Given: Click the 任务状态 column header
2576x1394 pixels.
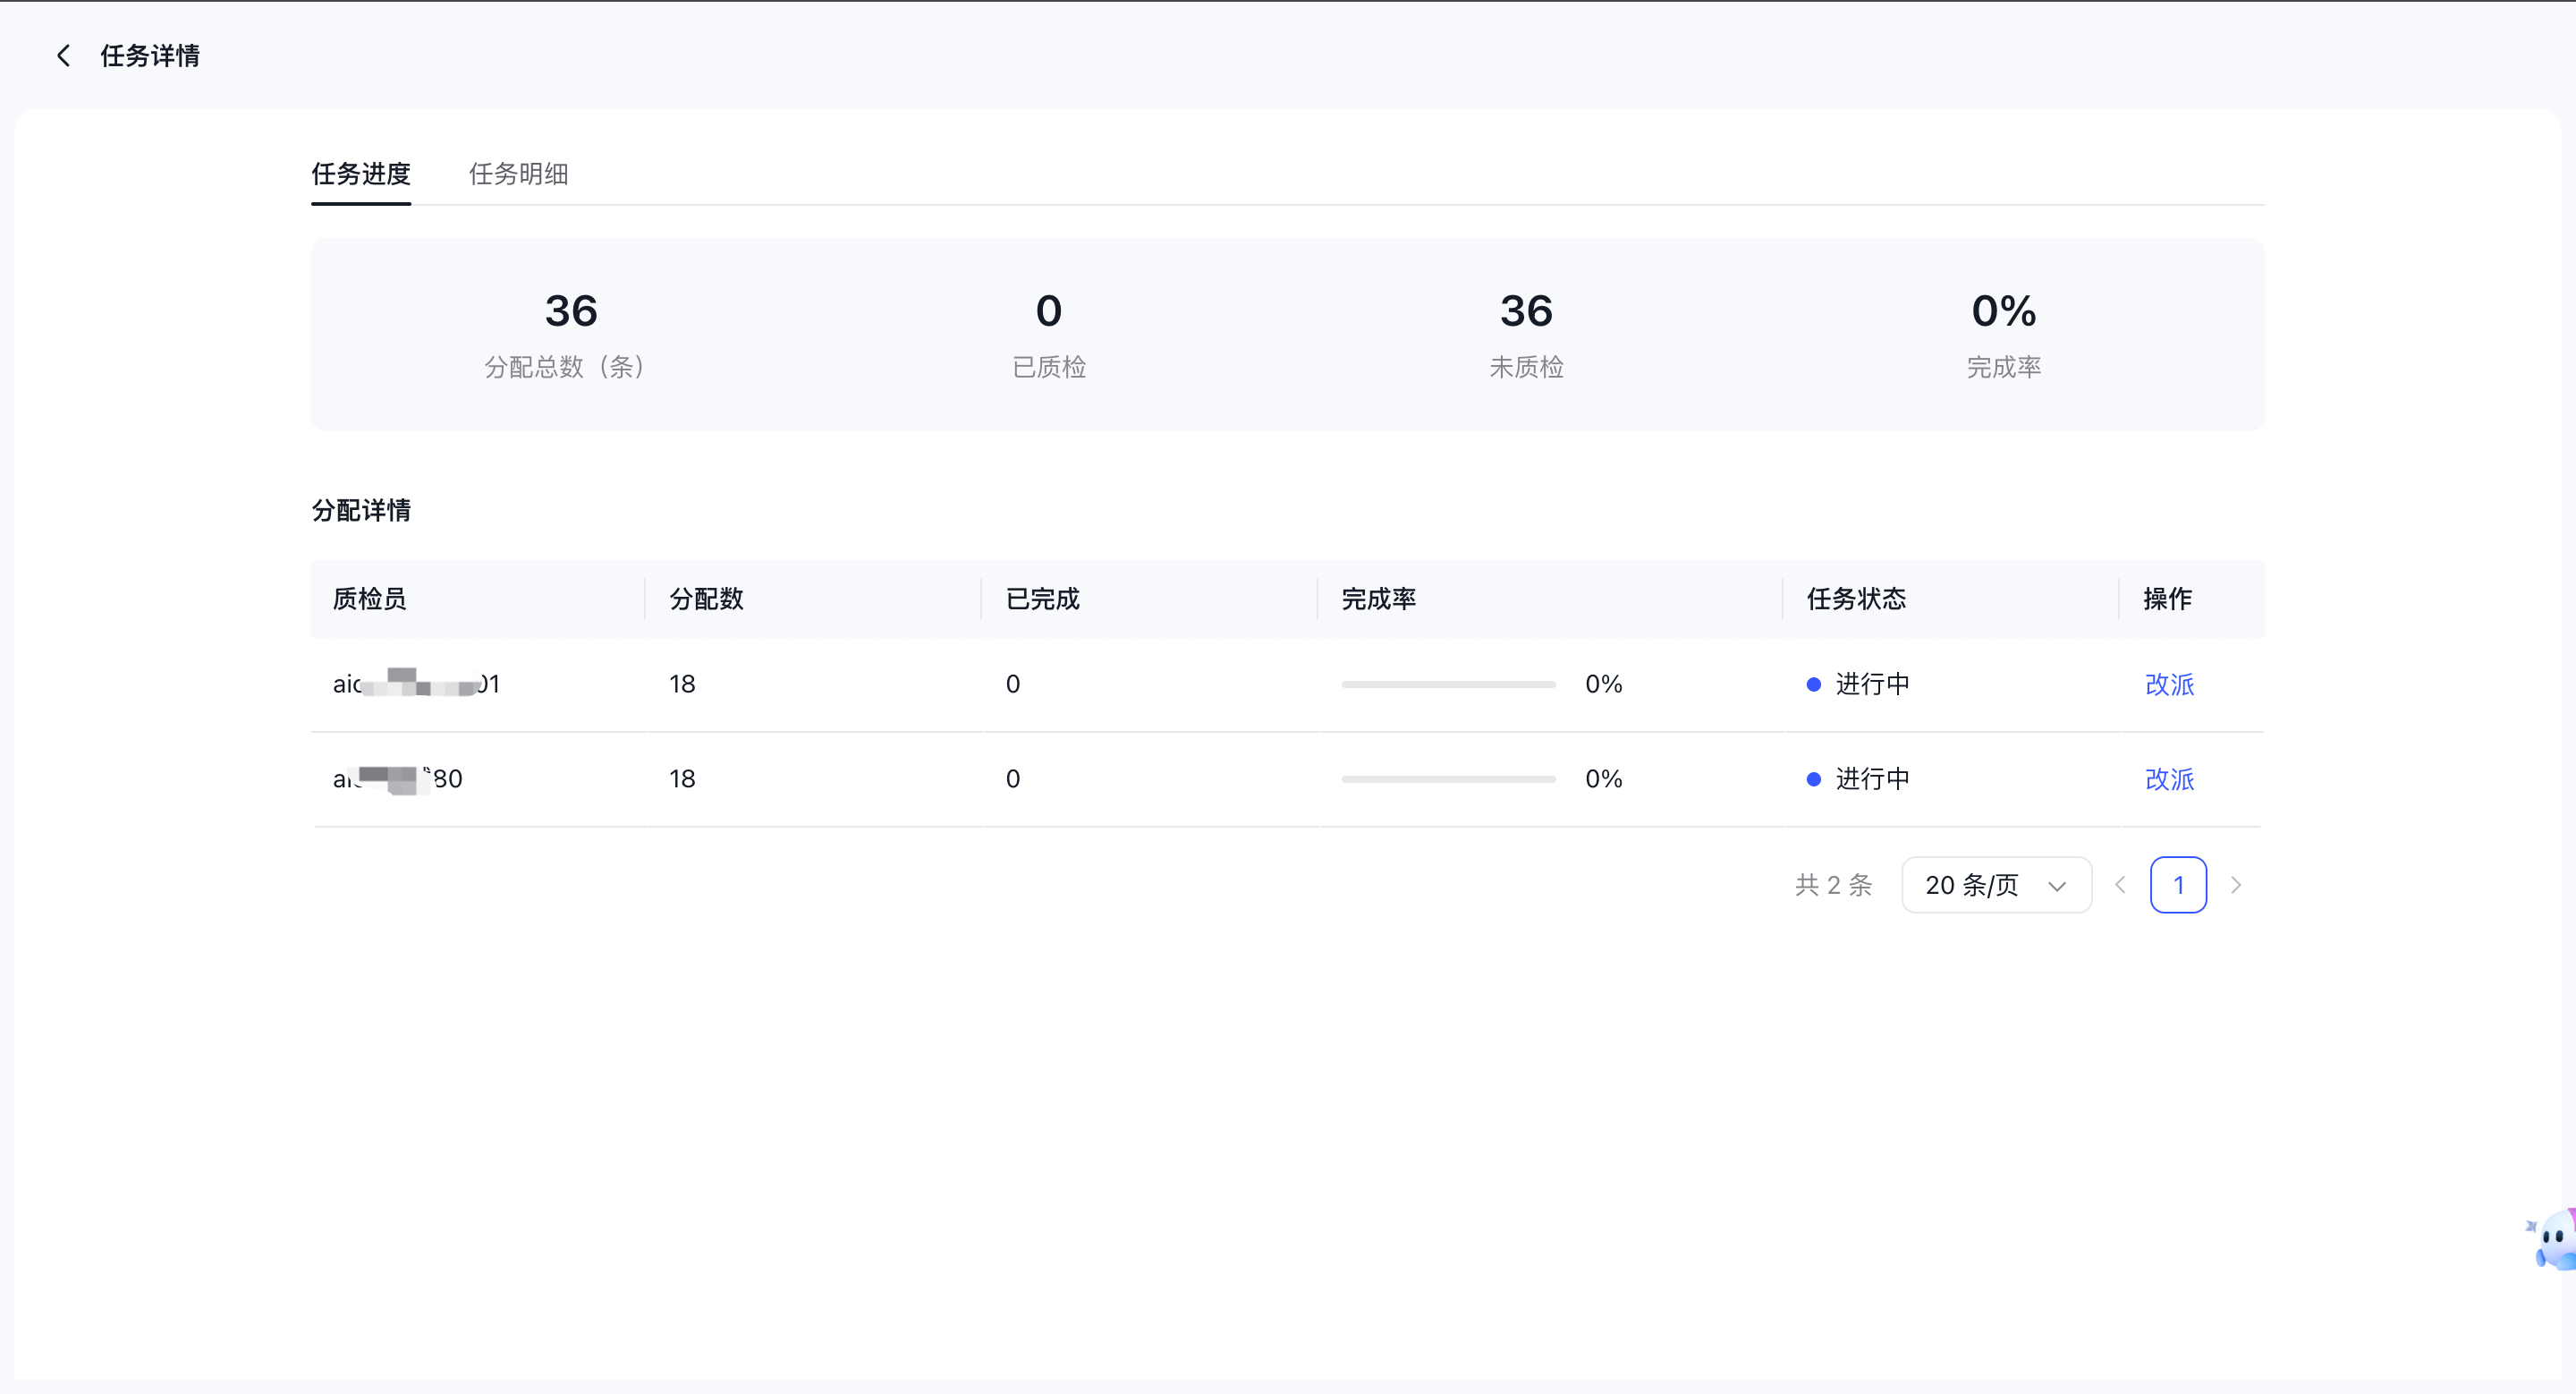Looking at the screenshot, I should [1856, 599].
